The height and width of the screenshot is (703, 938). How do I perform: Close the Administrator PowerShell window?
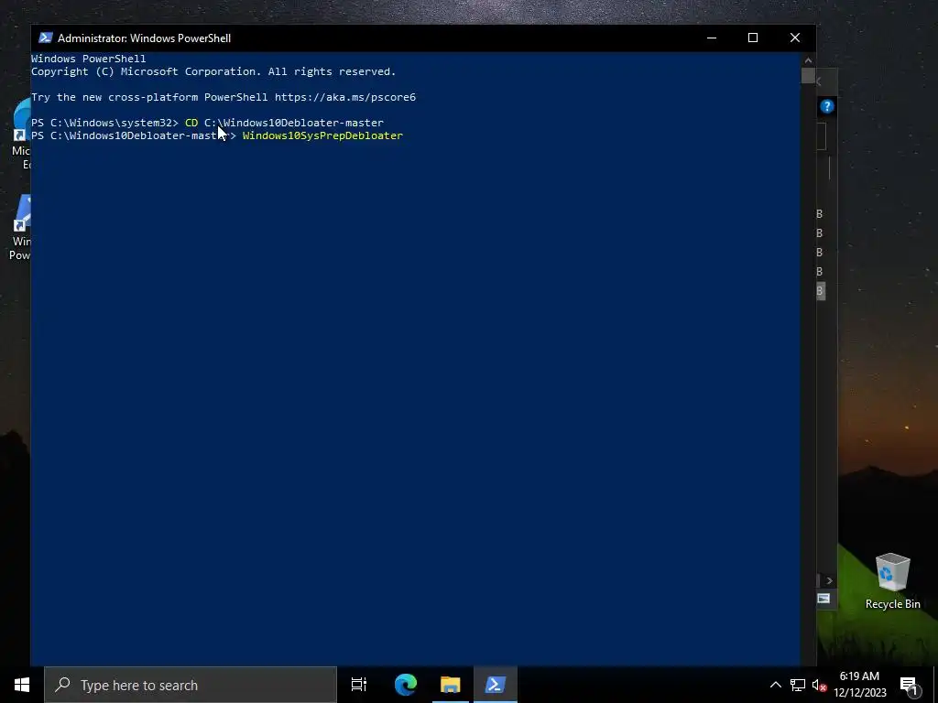(795, 38)
